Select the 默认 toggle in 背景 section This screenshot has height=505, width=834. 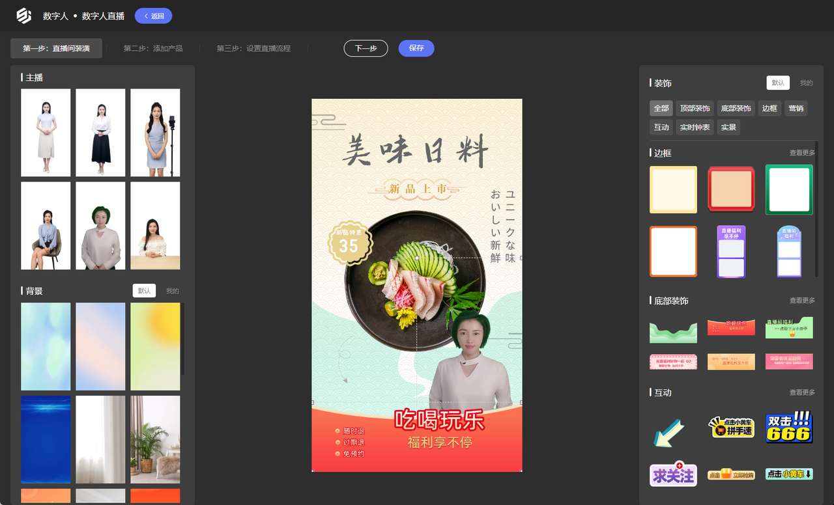[144, 290]
